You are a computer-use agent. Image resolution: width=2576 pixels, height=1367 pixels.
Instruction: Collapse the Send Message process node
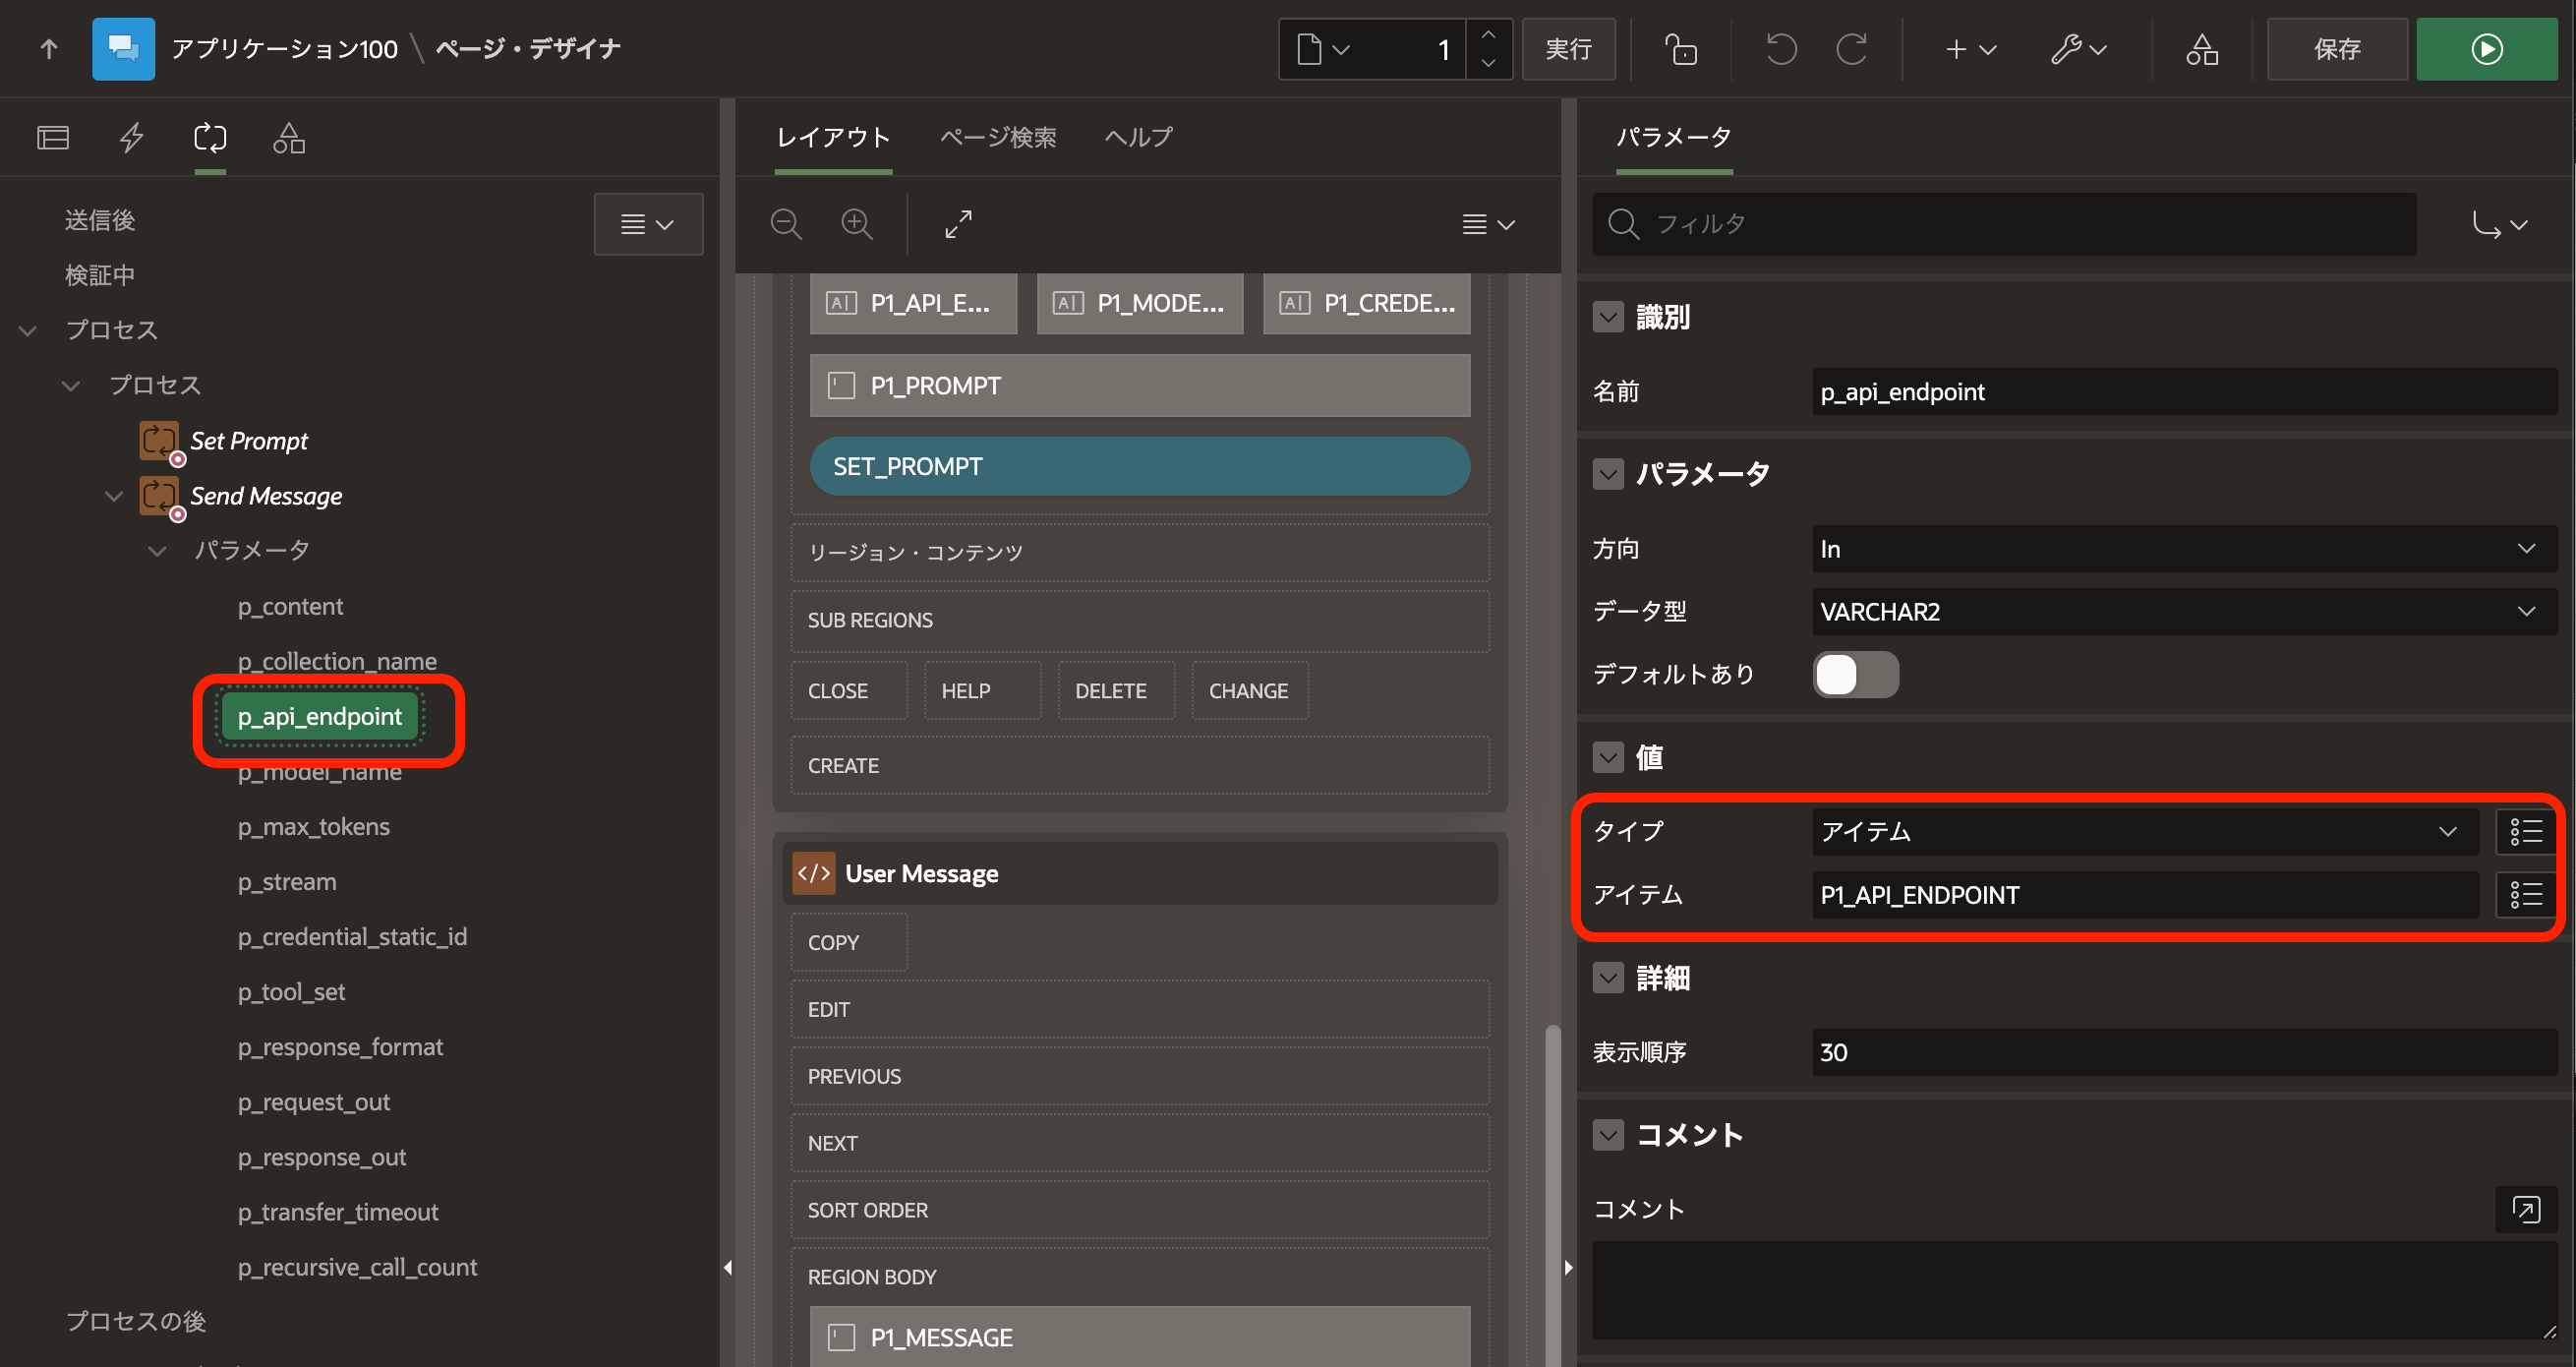tap(114, 495)
